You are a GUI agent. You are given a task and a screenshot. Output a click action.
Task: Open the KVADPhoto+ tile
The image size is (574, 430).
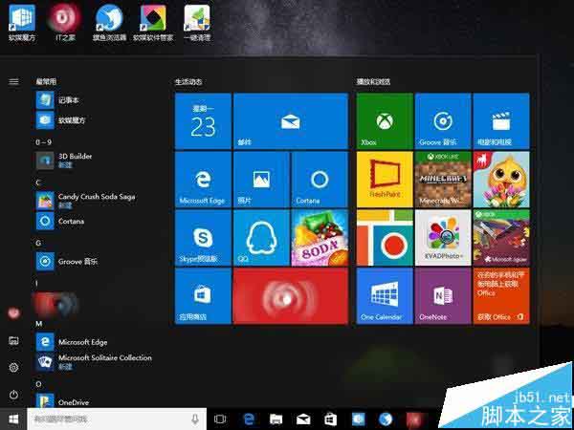click(x=443, y=238)
